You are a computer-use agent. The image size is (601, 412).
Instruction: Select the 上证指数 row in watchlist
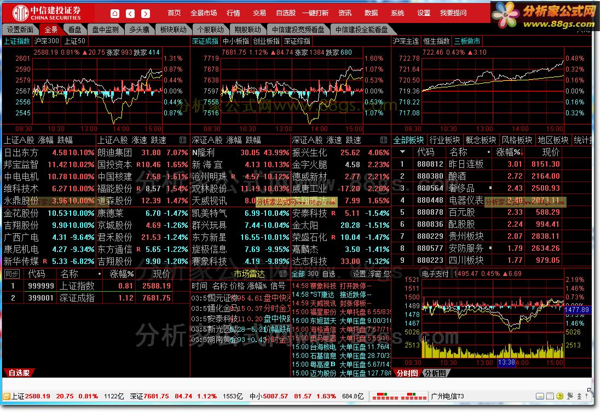coord(88,286)
